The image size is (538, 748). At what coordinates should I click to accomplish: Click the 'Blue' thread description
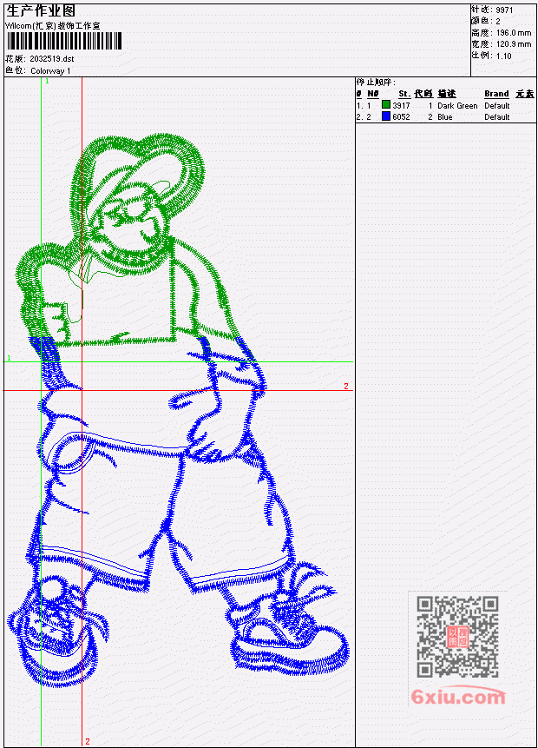(x=445, y=117)
